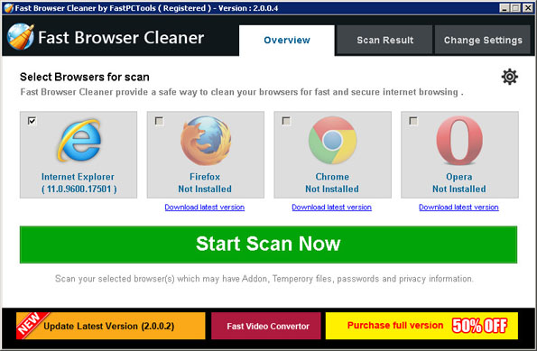Switch to the Overview tab
The height and width of the screenshot is (351, 537).
[287, 40]
